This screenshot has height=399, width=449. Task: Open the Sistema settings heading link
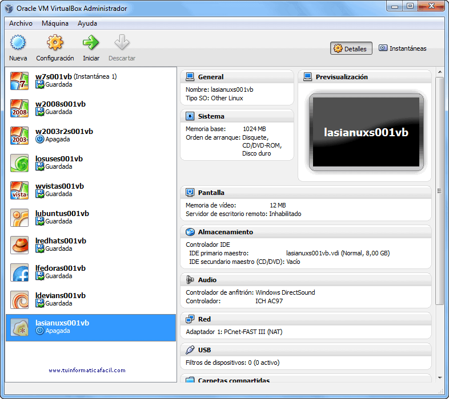click(211, 116)
